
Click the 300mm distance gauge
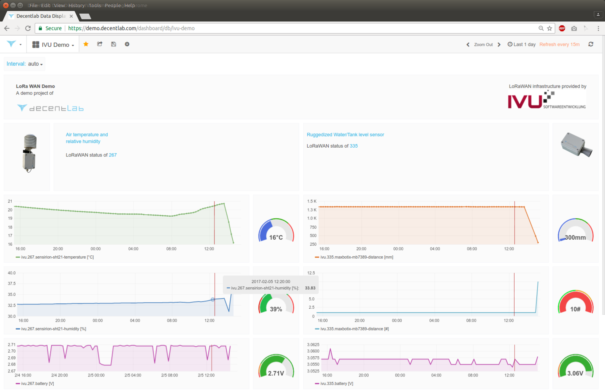point(576,230)
